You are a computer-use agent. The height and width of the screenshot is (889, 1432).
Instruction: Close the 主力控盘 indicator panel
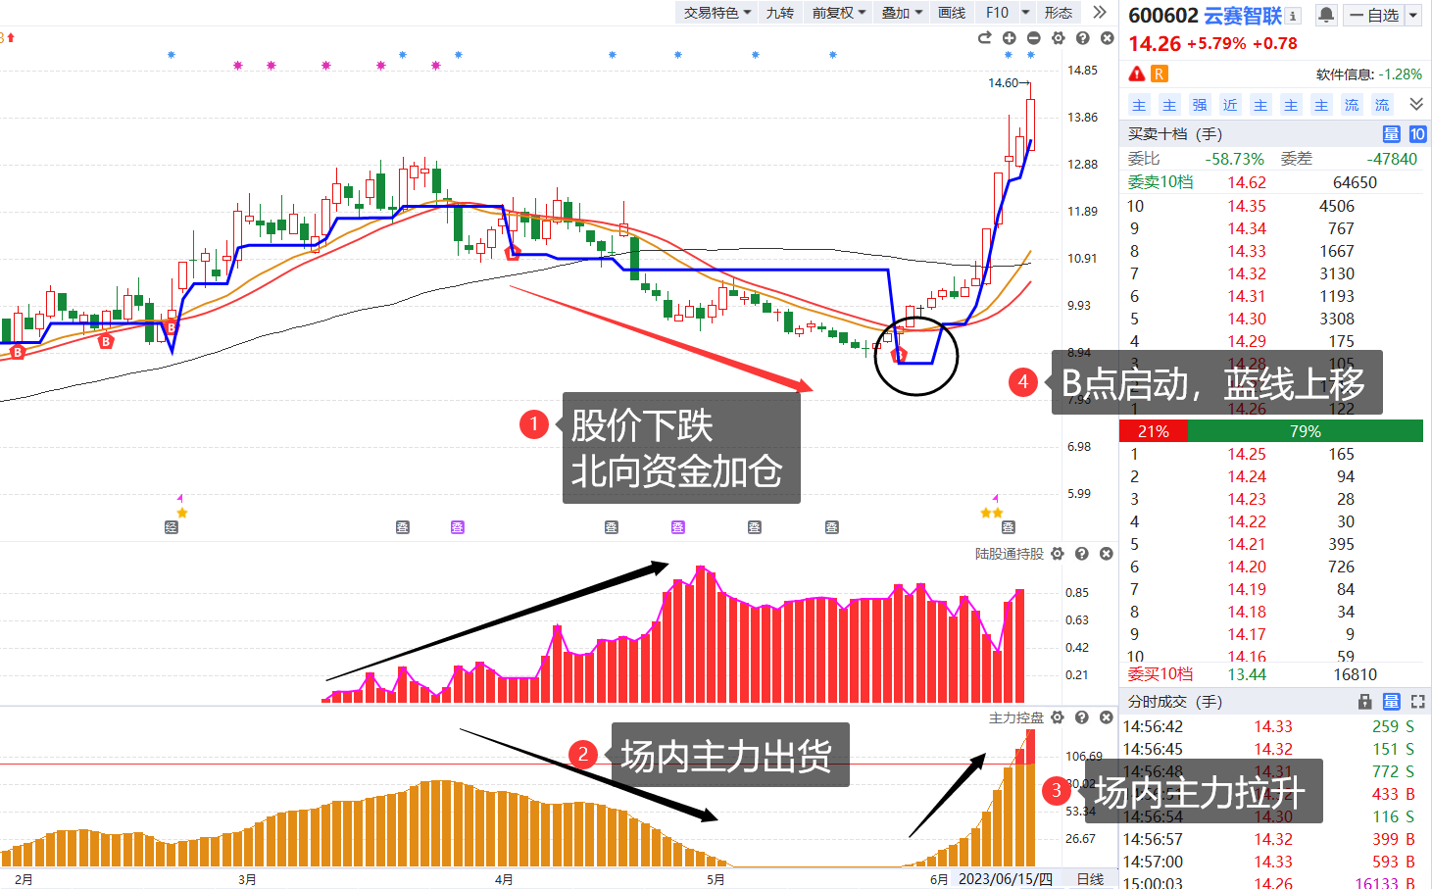click(x=1107, y=717)
